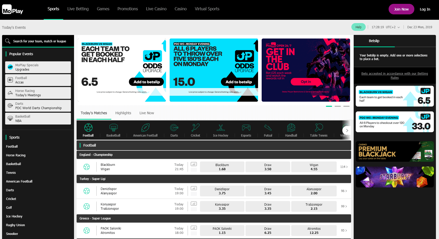Toggle Alanyaspor 2.00 odds selection
The image size is (439, 239).
[314, 191]
